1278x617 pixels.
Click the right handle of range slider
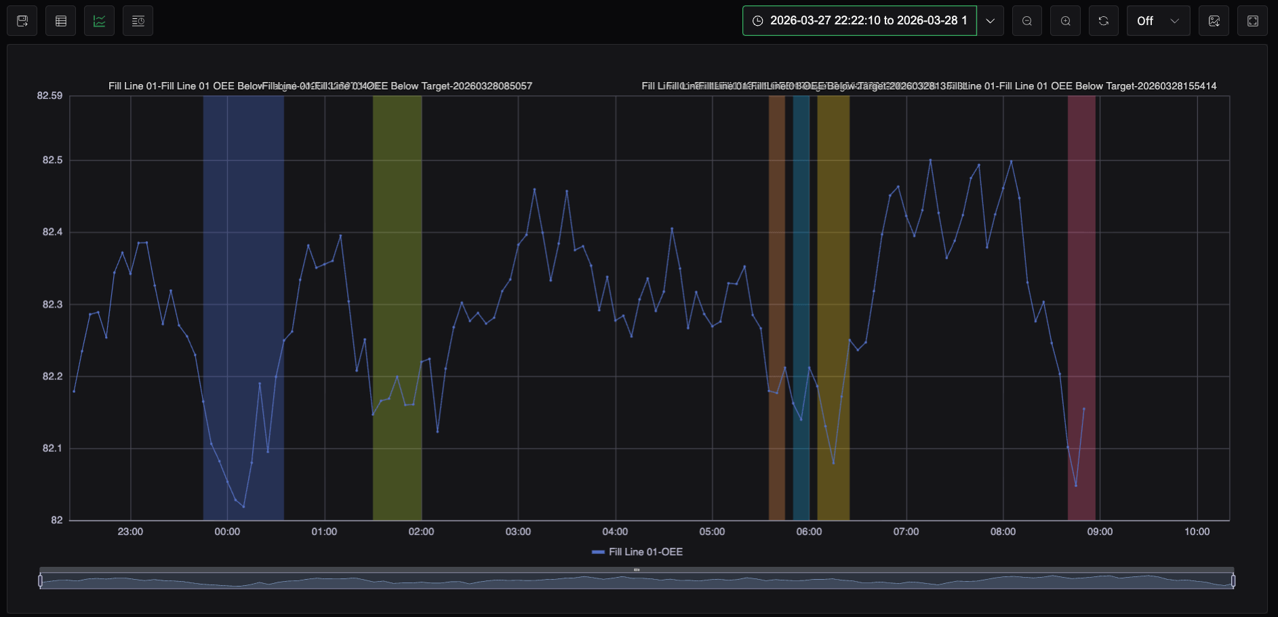pos(1233,580)
